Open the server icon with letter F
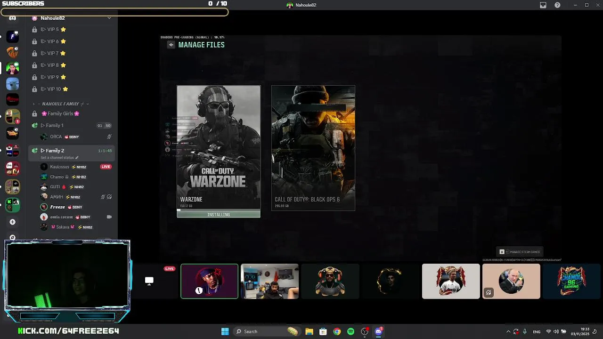 (x=13, y=36)
